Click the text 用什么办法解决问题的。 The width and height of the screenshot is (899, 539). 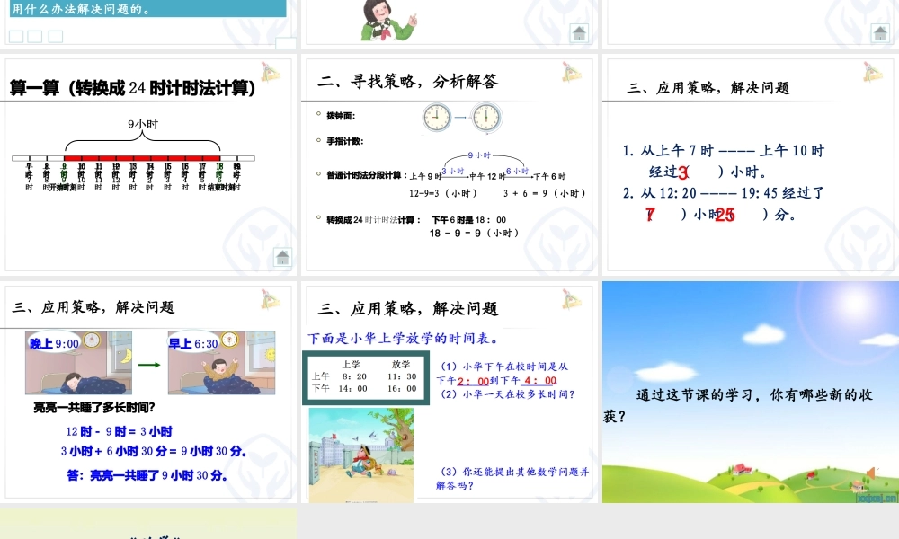pos(81,9)
